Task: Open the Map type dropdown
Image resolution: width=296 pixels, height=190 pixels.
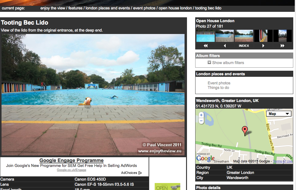Action: [279, 114]
